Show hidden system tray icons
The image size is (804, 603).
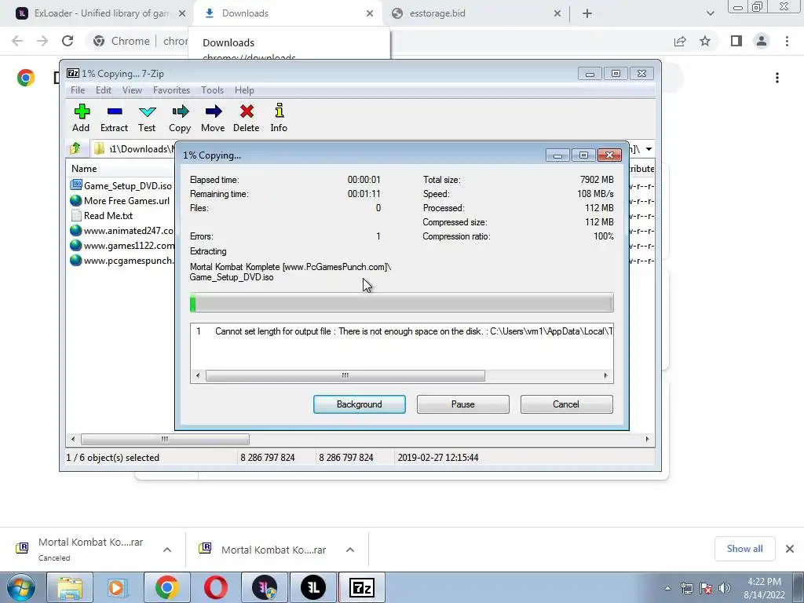click(x=667, y=588)
